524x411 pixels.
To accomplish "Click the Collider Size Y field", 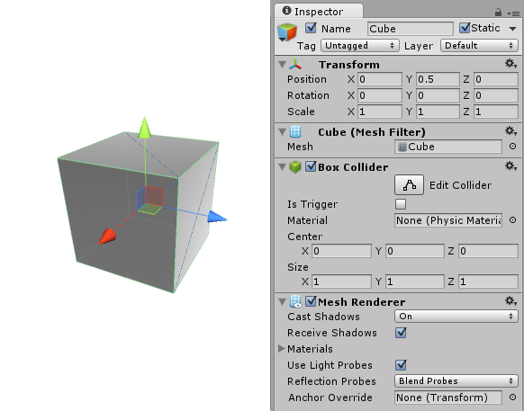I will 415,281.
